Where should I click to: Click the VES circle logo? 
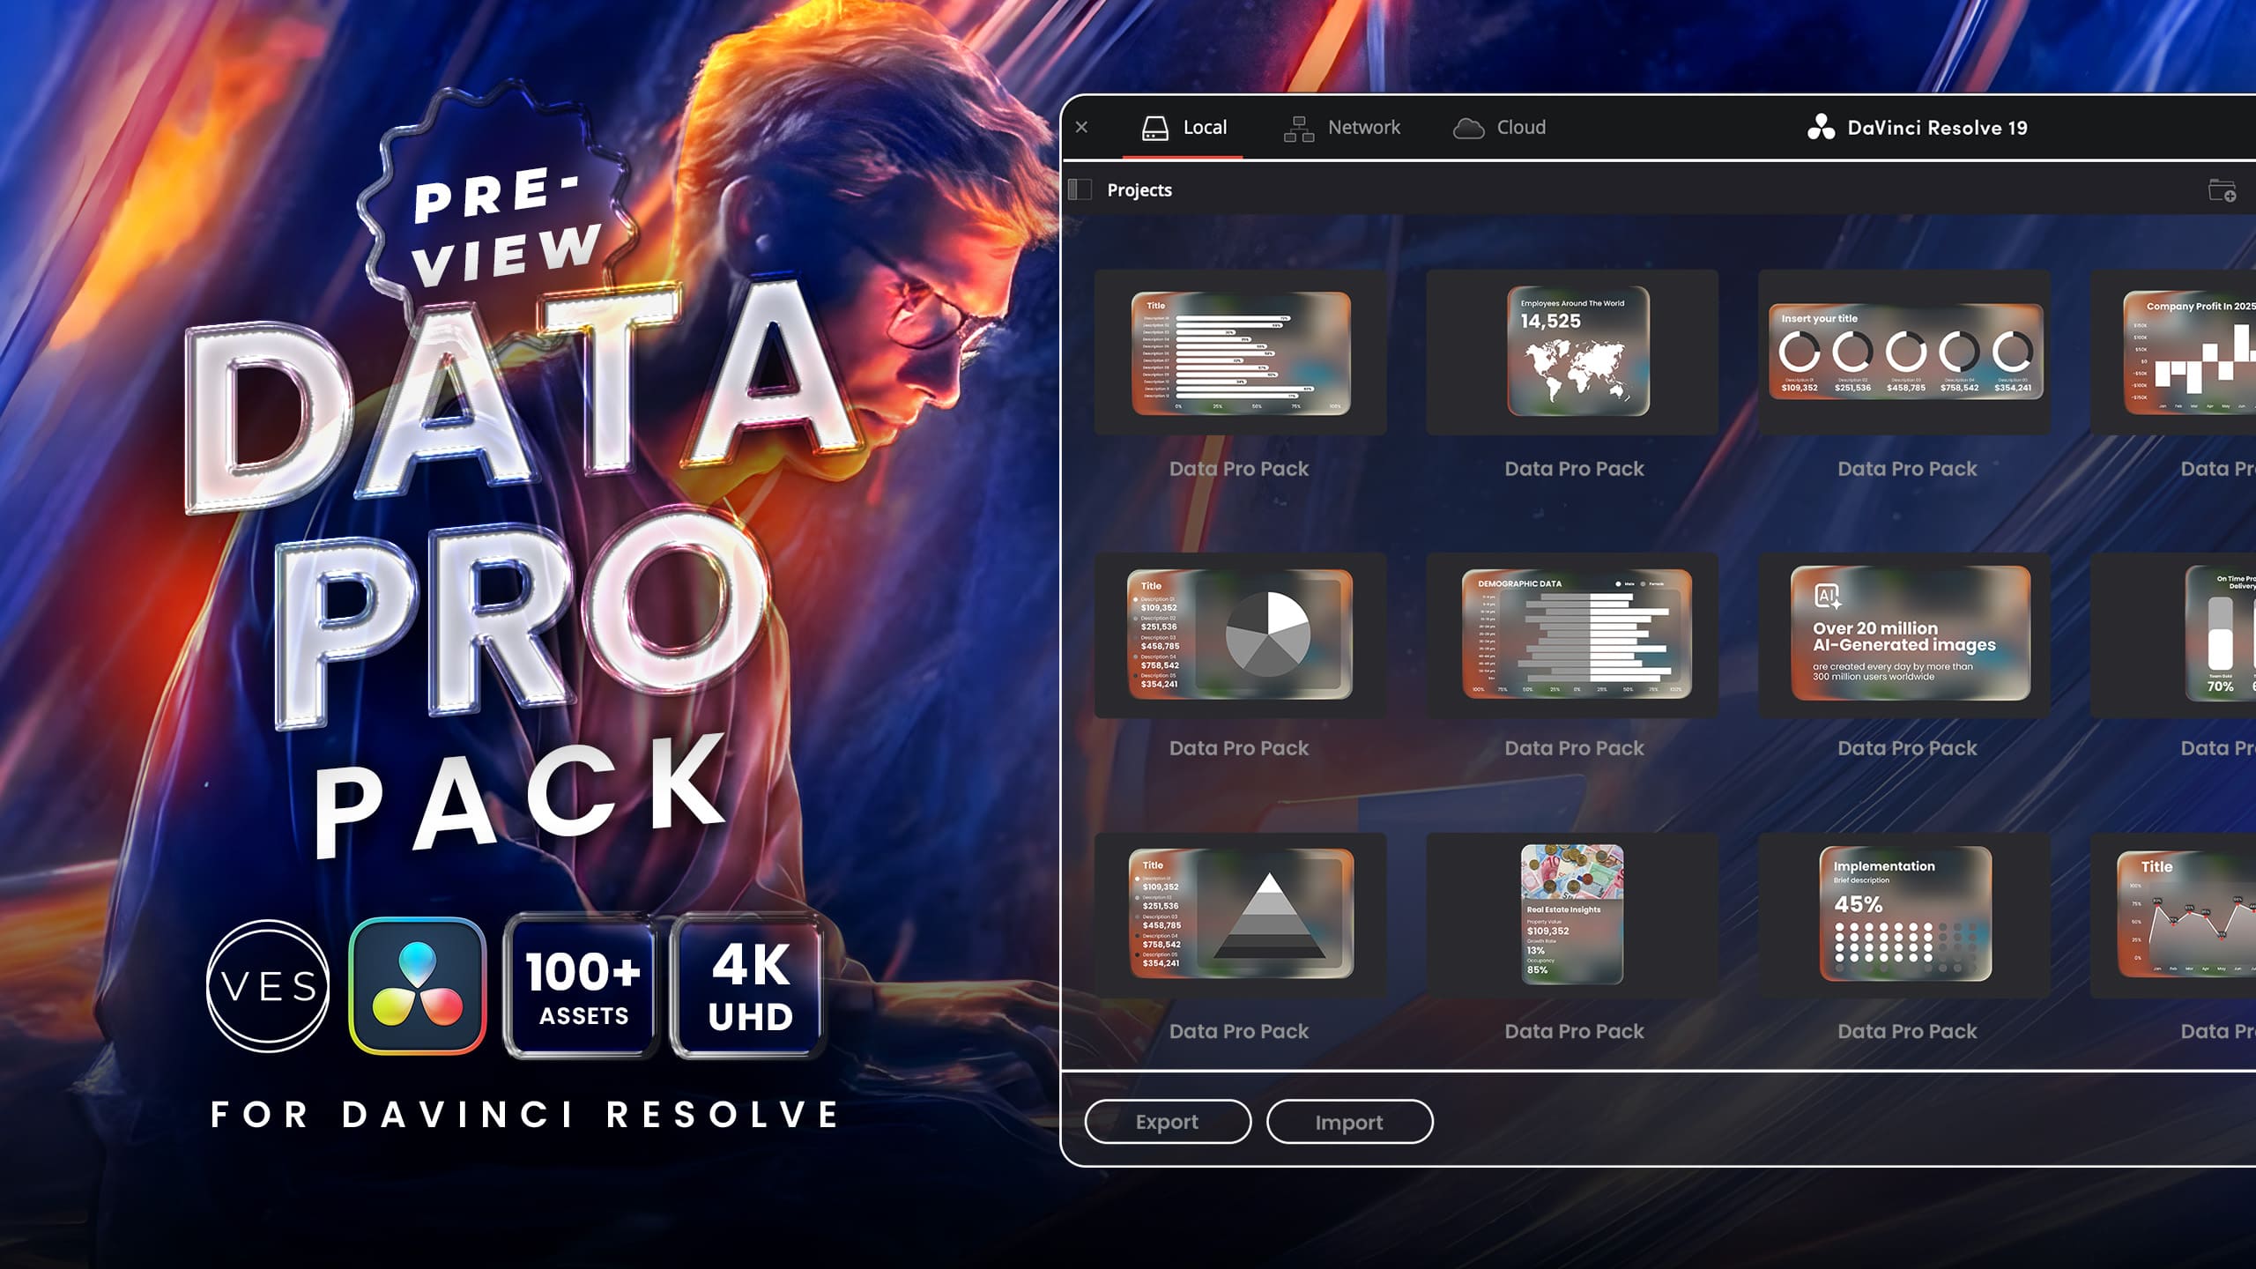pyautogui.click(x=268, y=985)
